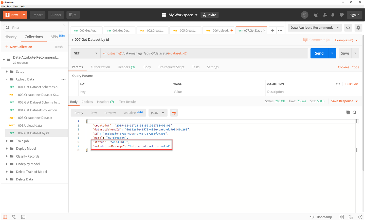Click the Send button
Image resolution: width=365 pixels, height=221 pixels.
(319, 53)
